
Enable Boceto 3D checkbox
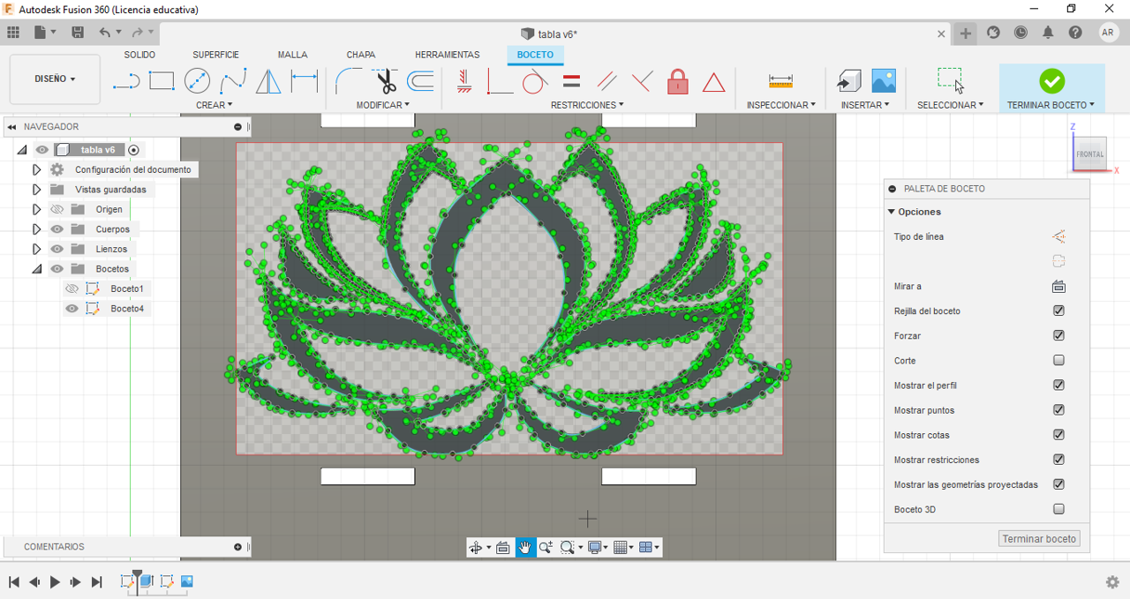click(1058, 509)
